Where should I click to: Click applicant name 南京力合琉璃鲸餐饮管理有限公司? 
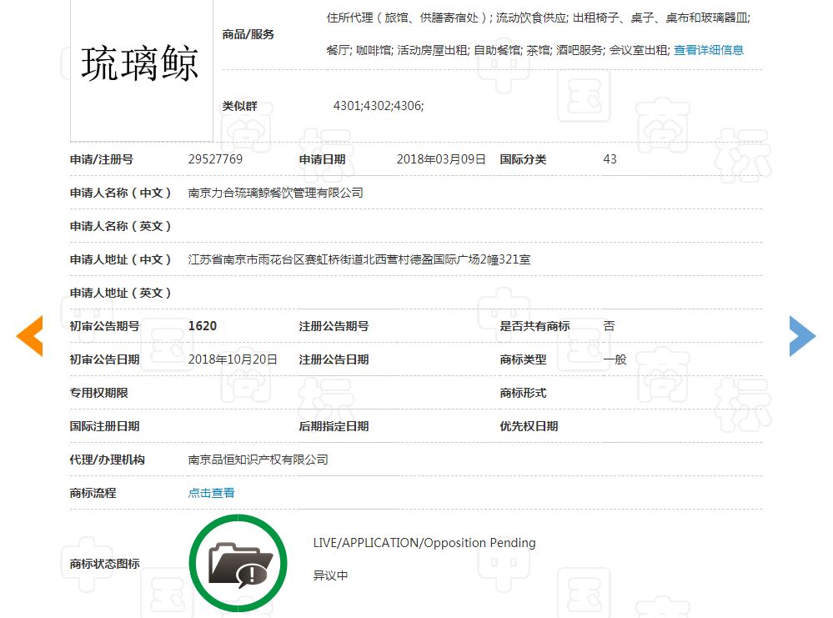[276, 193]
